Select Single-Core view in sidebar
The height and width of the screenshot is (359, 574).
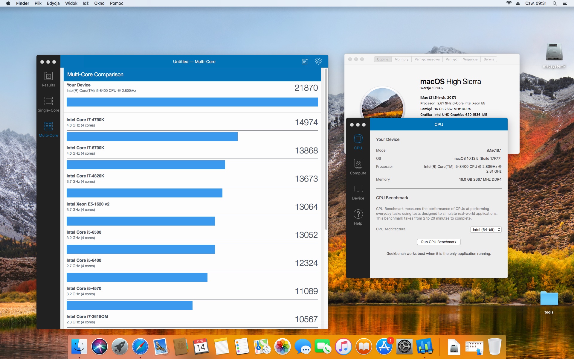(x=48, y=105)
